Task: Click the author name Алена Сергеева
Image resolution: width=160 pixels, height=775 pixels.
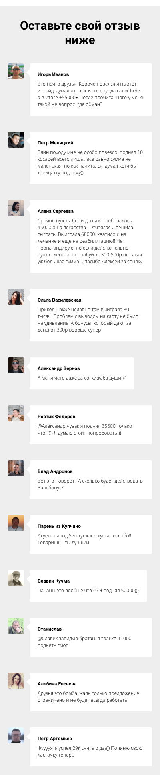Action: (56, 211)
